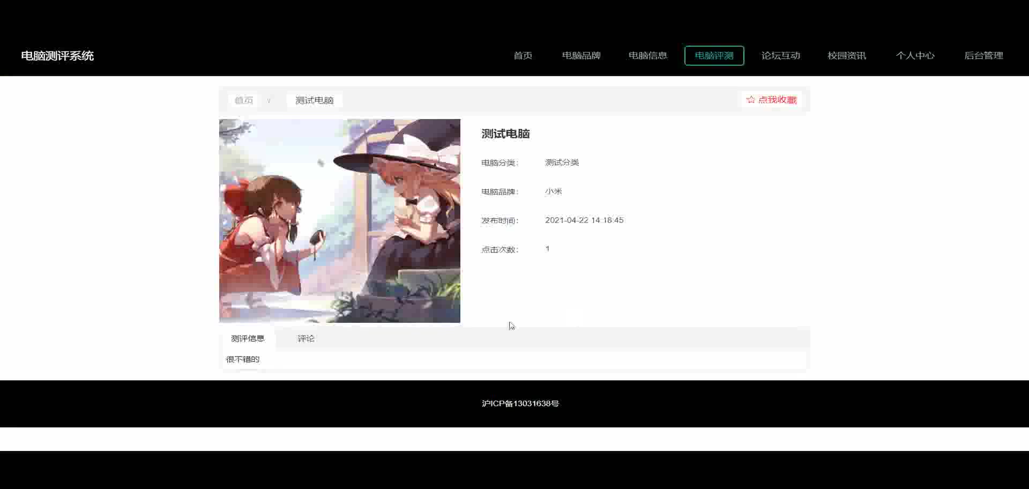
Task: Click the 点击次数 label
Action: pos(499,249)
